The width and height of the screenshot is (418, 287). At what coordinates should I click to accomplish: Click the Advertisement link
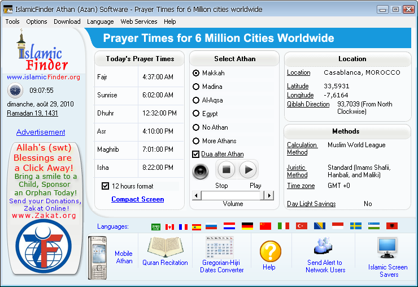click(x=41, y=132)
